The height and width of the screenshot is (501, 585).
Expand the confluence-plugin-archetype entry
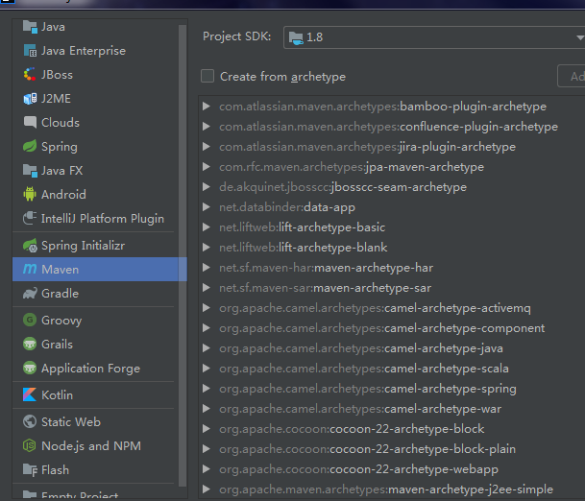pyautogui.click(x=206, y=127)
